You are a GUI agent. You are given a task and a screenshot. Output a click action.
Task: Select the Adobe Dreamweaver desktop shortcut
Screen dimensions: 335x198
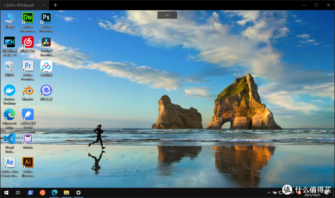28,22
